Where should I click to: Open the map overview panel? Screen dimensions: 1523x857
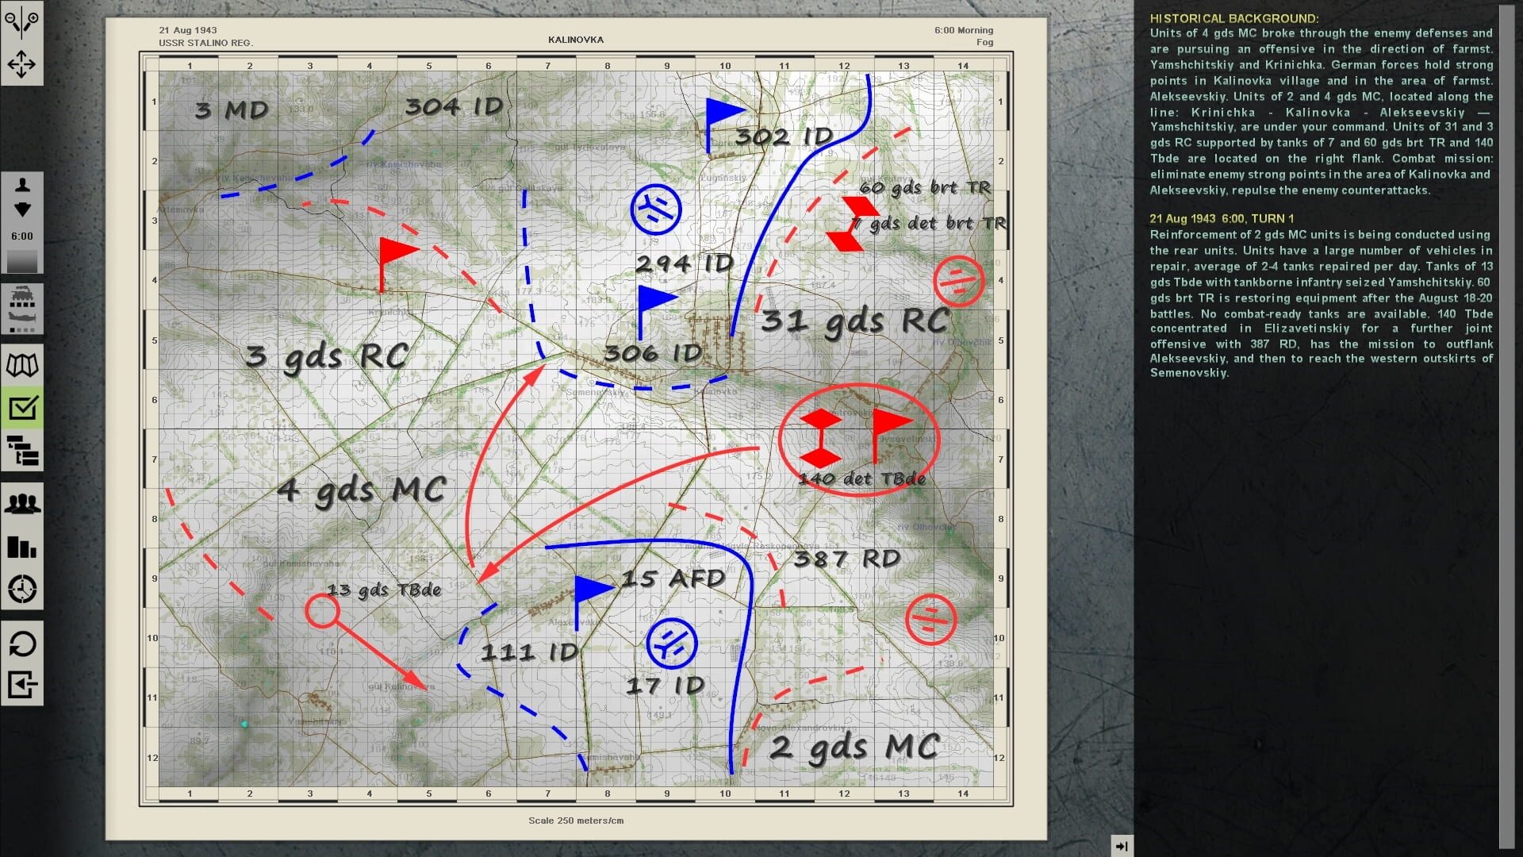[x=21, y=365]
